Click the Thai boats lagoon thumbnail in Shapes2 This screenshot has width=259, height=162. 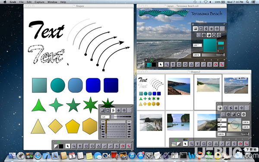click(178, 122)
